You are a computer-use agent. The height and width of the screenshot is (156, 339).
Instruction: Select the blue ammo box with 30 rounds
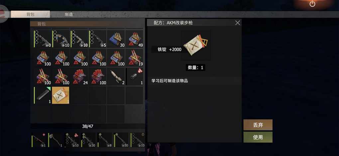[x=116, y=39]
